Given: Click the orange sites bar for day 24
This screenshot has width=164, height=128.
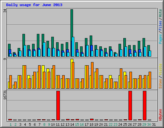Looking at the screenshot, I should 121,78.
